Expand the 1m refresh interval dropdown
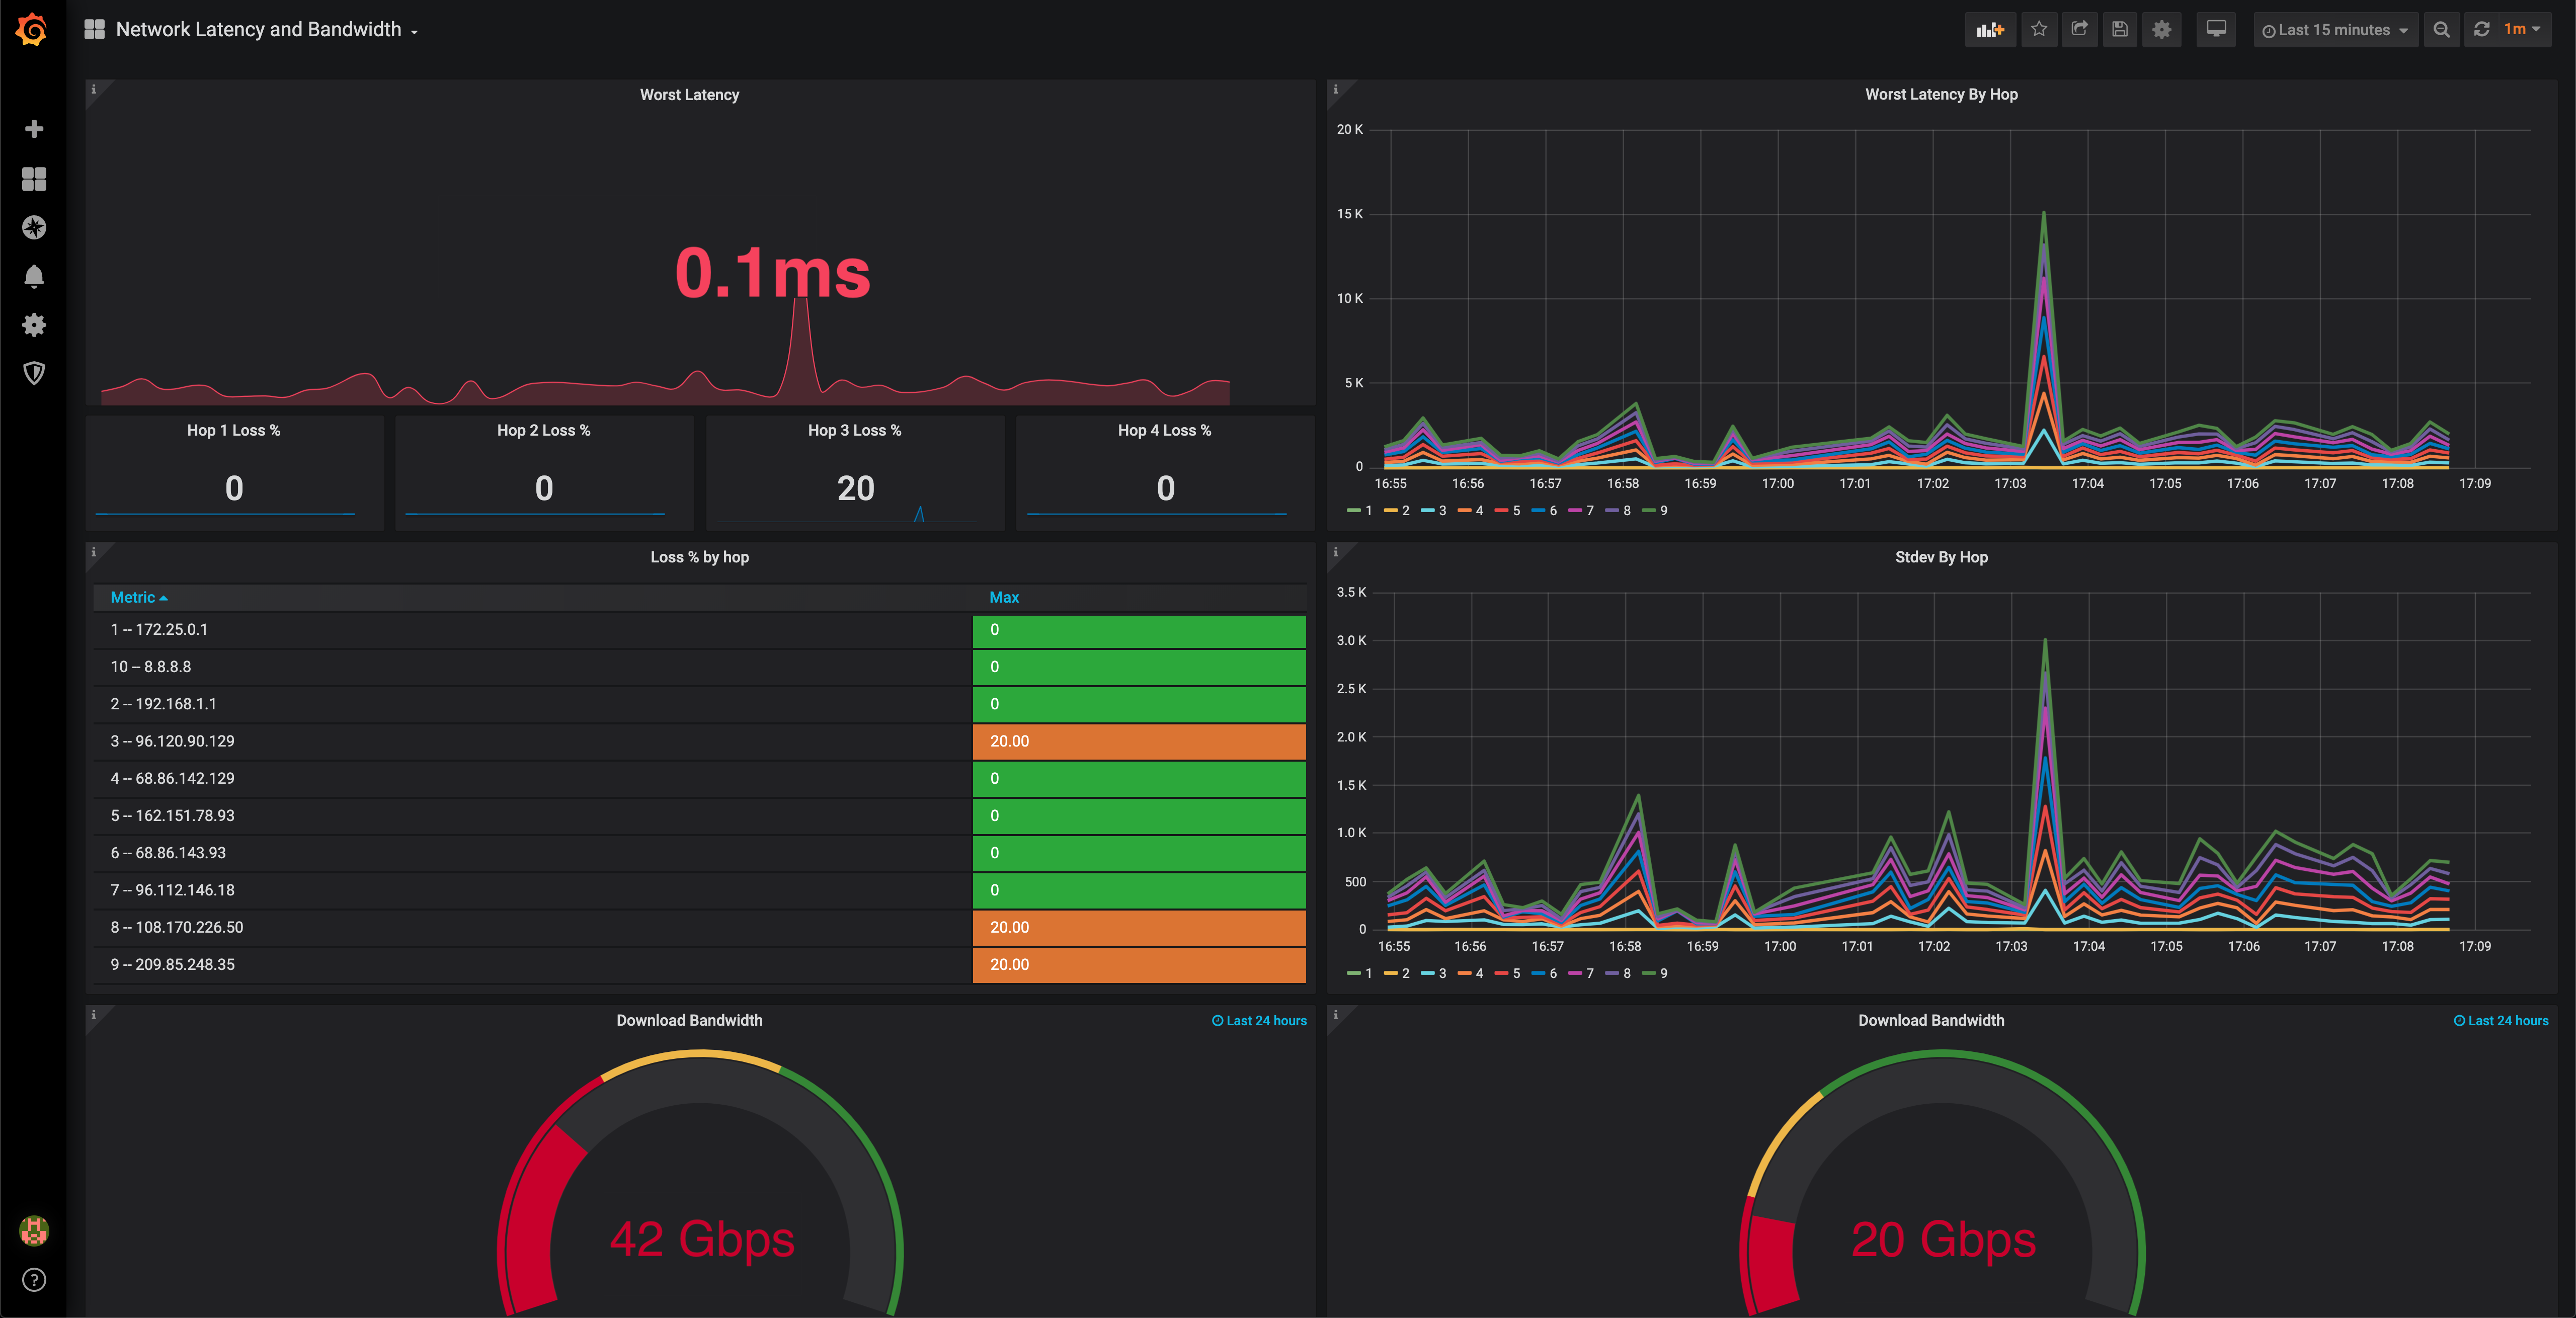The height and width of the screenshot is (1318, 2576). pos(2520,30)
